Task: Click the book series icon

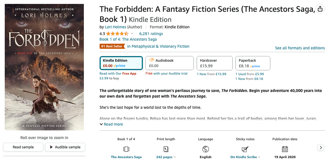Action: pos(126,149)
